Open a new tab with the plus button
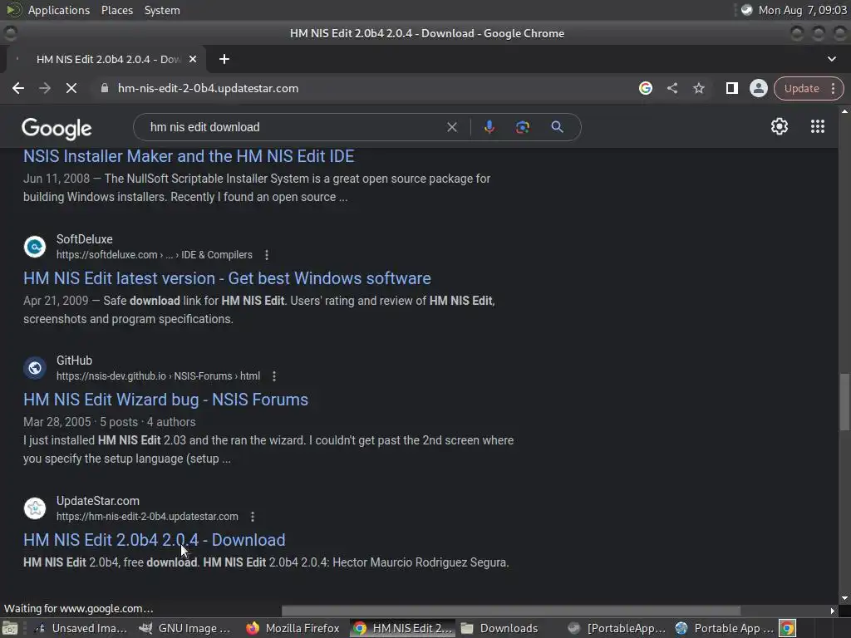851x638 pixels. [x=224, y=59]
